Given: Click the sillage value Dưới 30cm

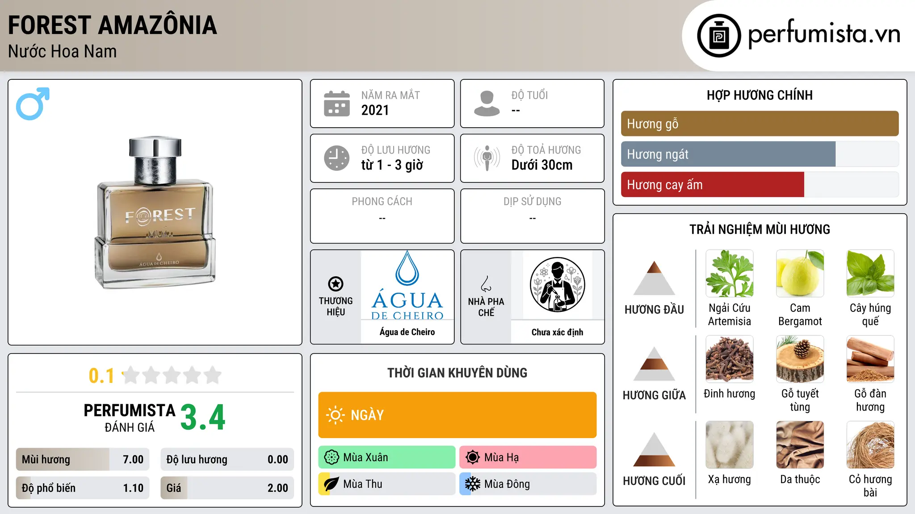Looking at the screenshot, I should tap(542, 165).
